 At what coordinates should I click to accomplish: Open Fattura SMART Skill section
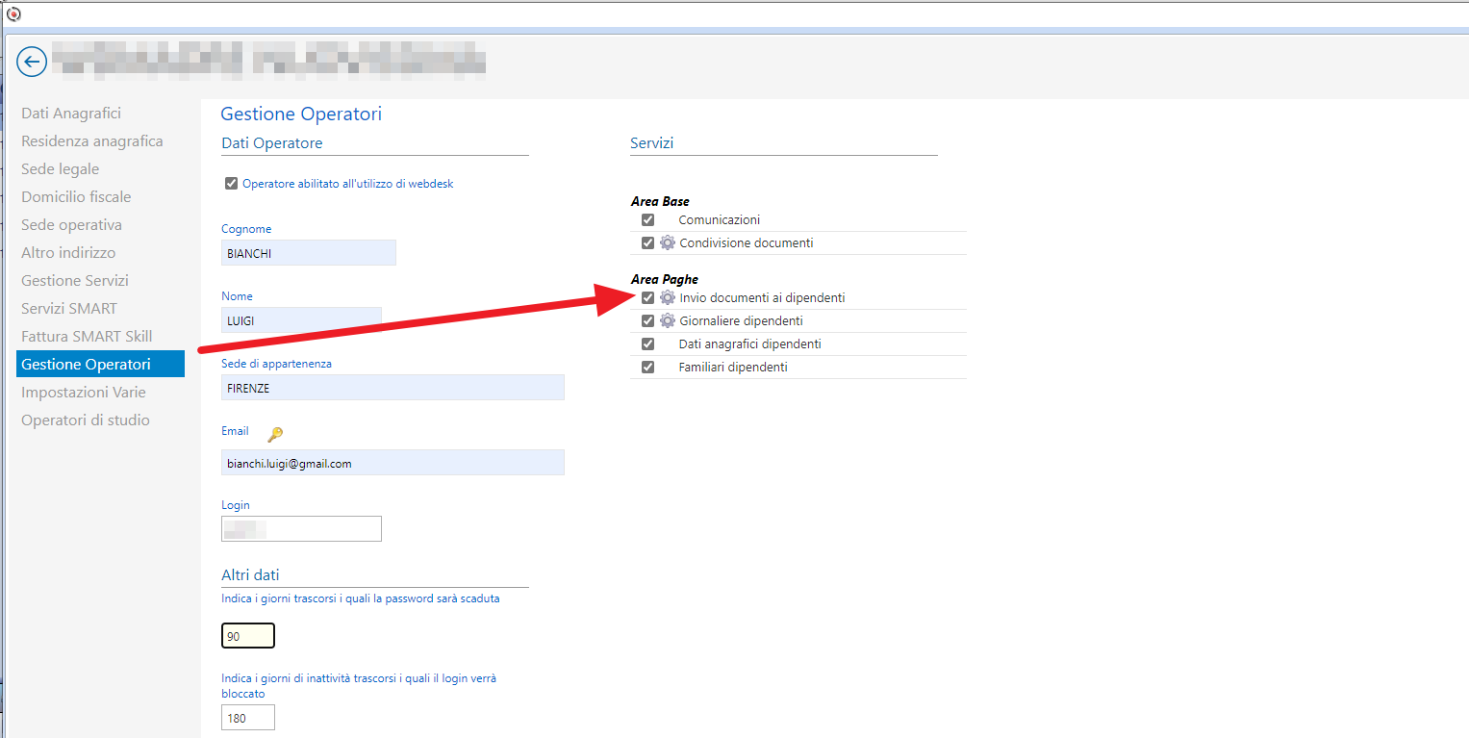pyautogui.click(x=87, y=337)
